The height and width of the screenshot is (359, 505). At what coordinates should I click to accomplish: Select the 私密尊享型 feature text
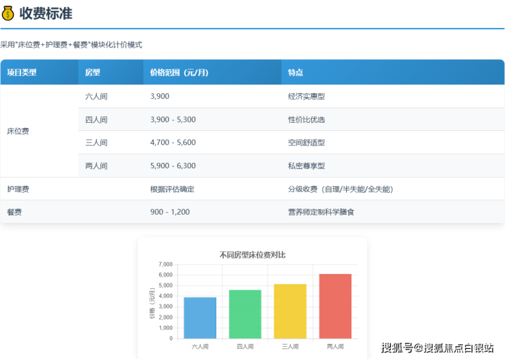click(306, 166)
